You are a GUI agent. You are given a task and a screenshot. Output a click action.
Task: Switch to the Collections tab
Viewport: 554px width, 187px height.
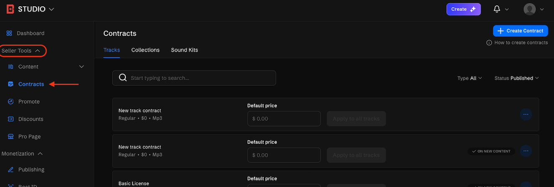pyautogui.click(x=145, y=50)
